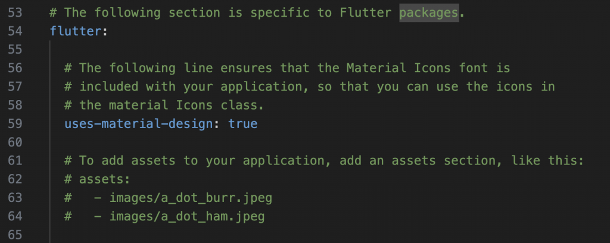Click line number 65 in the gutter
This screenshot has height=243, width=610.
click(15, 235)
